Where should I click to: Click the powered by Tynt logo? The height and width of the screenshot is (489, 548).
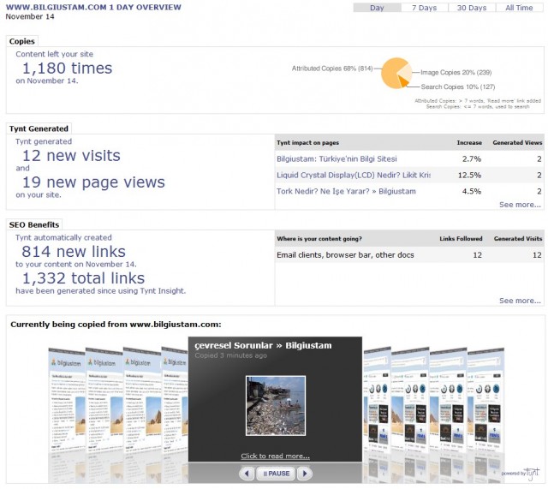click(521, 473)
